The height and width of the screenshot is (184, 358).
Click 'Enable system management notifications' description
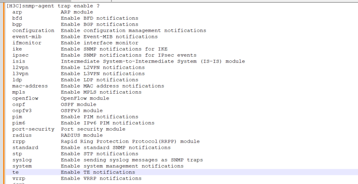[122, 166]
